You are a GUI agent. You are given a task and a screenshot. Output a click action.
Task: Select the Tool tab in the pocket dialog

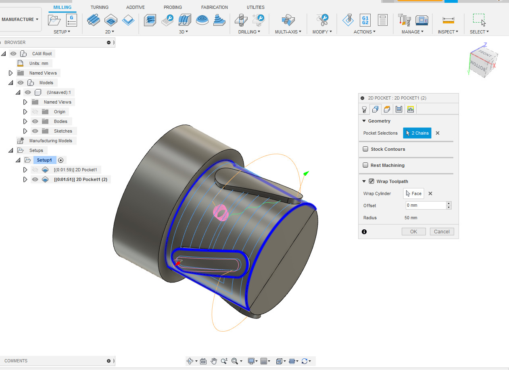point(364,109)
